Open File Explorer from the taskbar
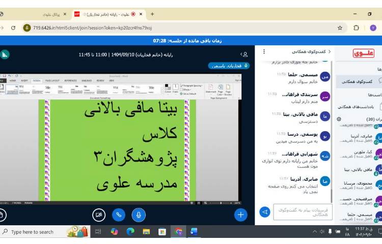 (x=146, y=232)
